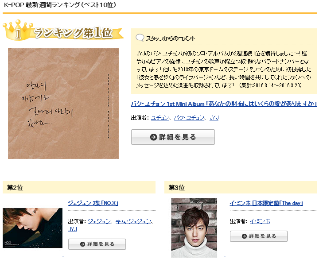
Task: Click the パク・ユチョン performer link
Action: (189, 118)
